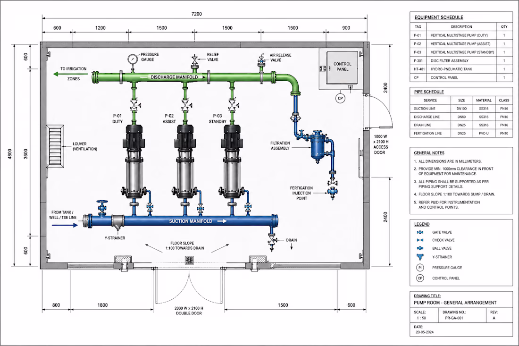Select the FLOOR SLOPE 1:100 TOWARDS DRAIN note
The width and height of the screenshot is (519, 346).
(x=184, y=245)
